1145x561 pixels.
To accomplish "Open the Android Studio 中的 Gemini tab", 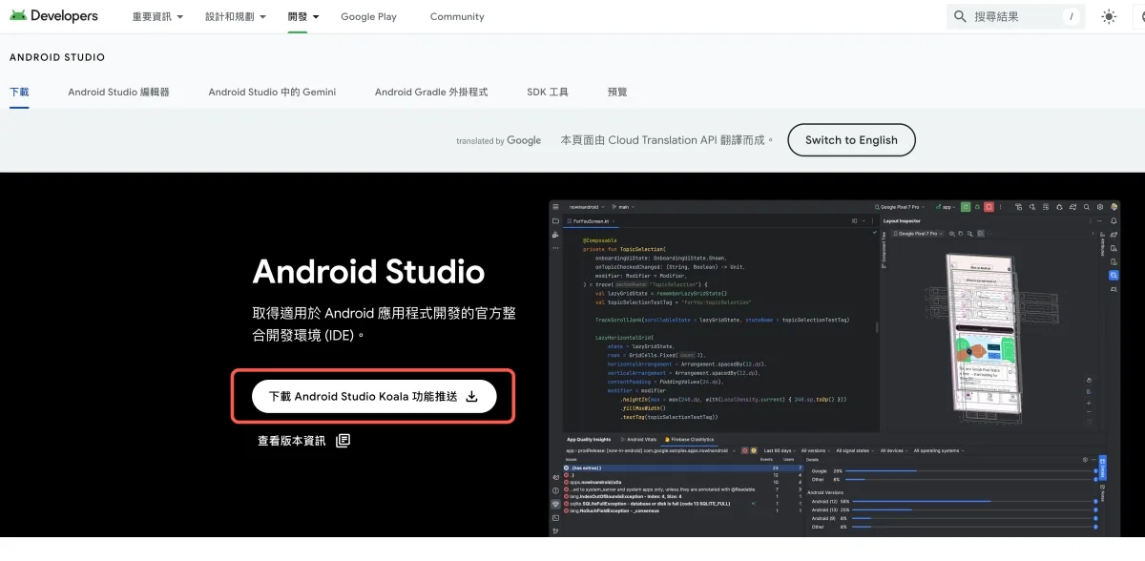I will click(x=272, y=93).
